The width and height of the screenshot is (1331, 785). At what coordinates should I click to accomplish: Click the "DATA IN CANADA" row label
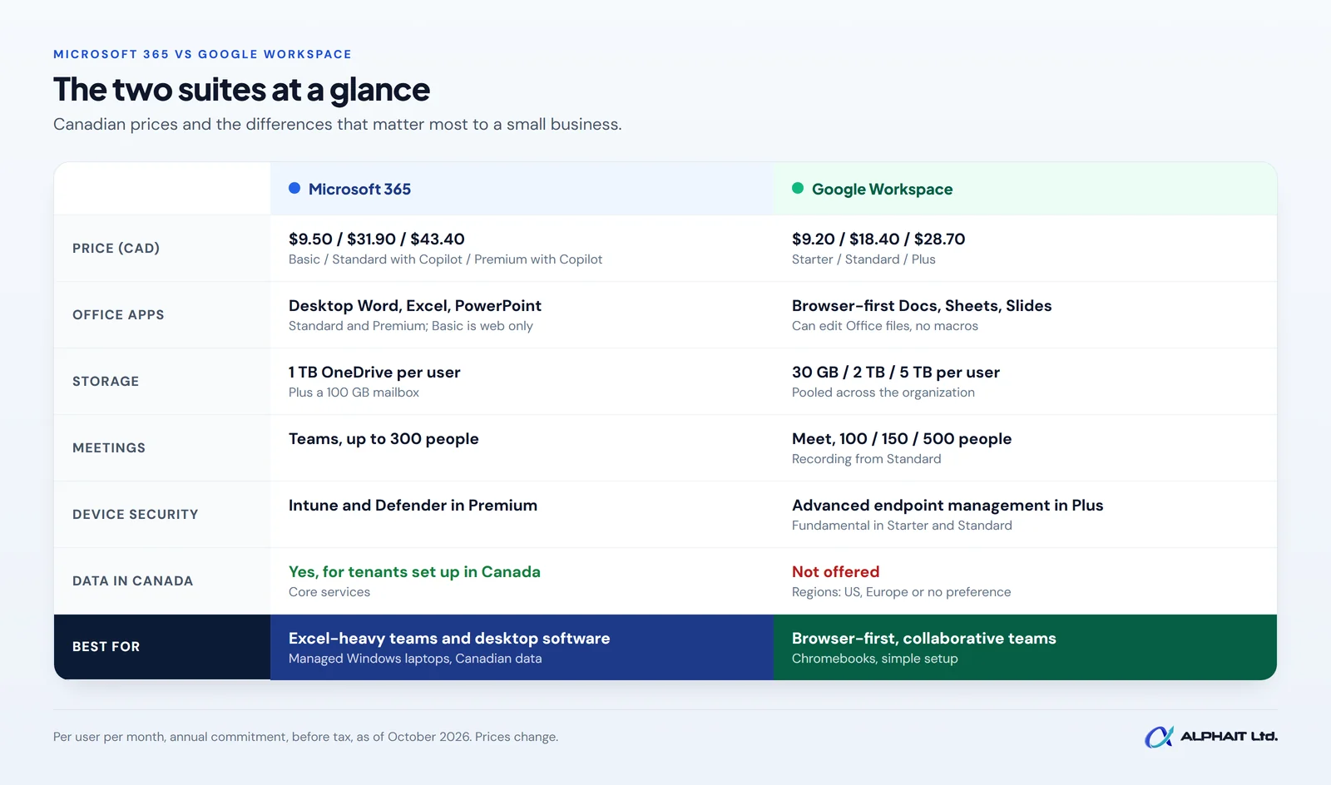coord(132,580)
